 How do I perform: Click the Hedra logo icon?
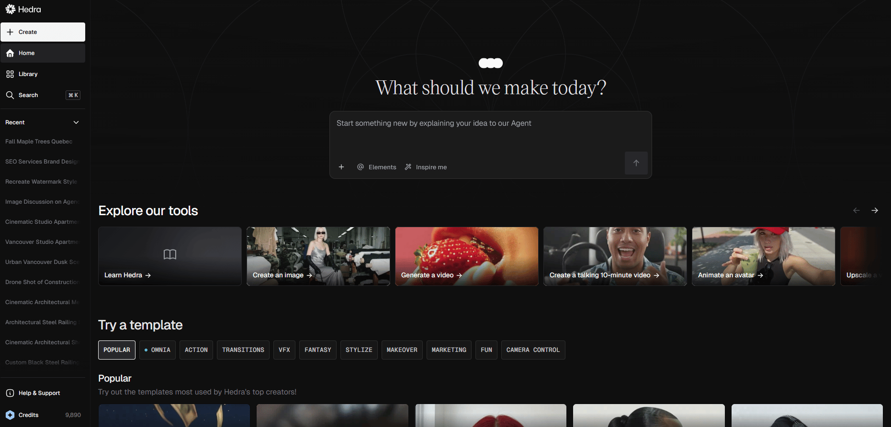pyautogui.click(x=10, y=10)
